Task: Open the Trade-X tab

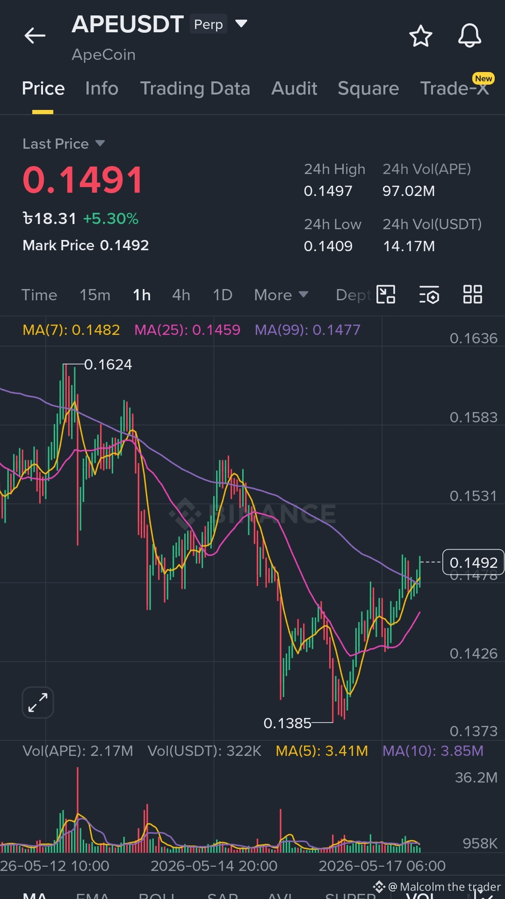Action: [454, 88]
